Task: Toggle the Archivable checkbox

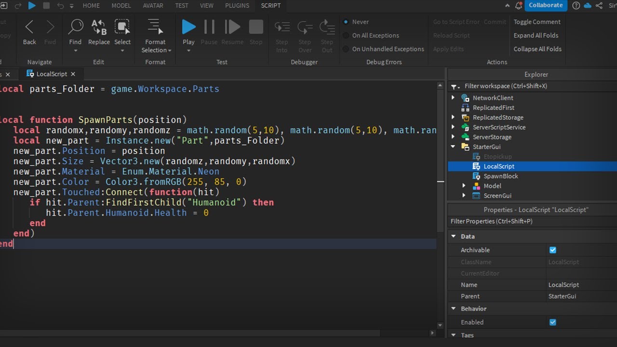Action: (x=553, y=250)
